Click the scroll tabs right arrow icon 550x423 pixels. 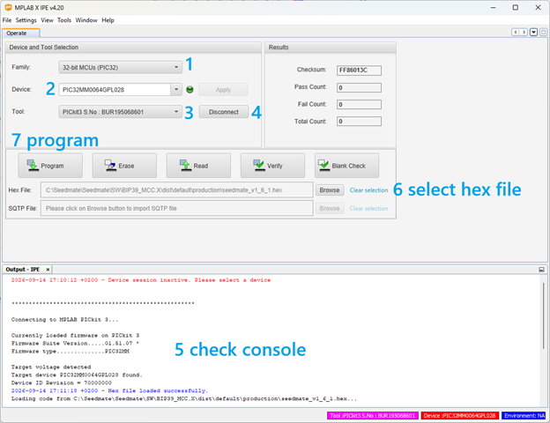coord(524,33)
